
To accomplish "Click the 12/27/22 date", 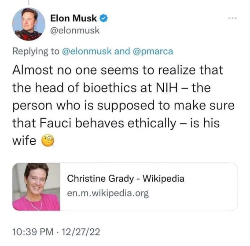I will coord(81,232).
